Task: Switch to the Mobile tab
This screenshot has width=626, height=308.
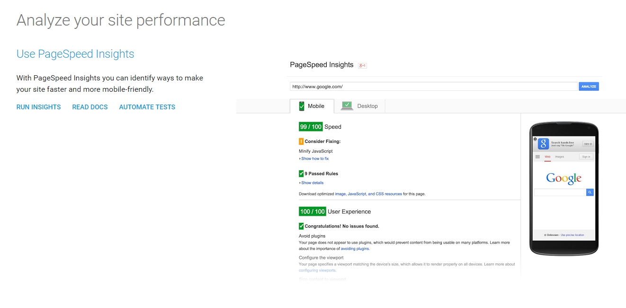Action: click(x=312, y=106)
